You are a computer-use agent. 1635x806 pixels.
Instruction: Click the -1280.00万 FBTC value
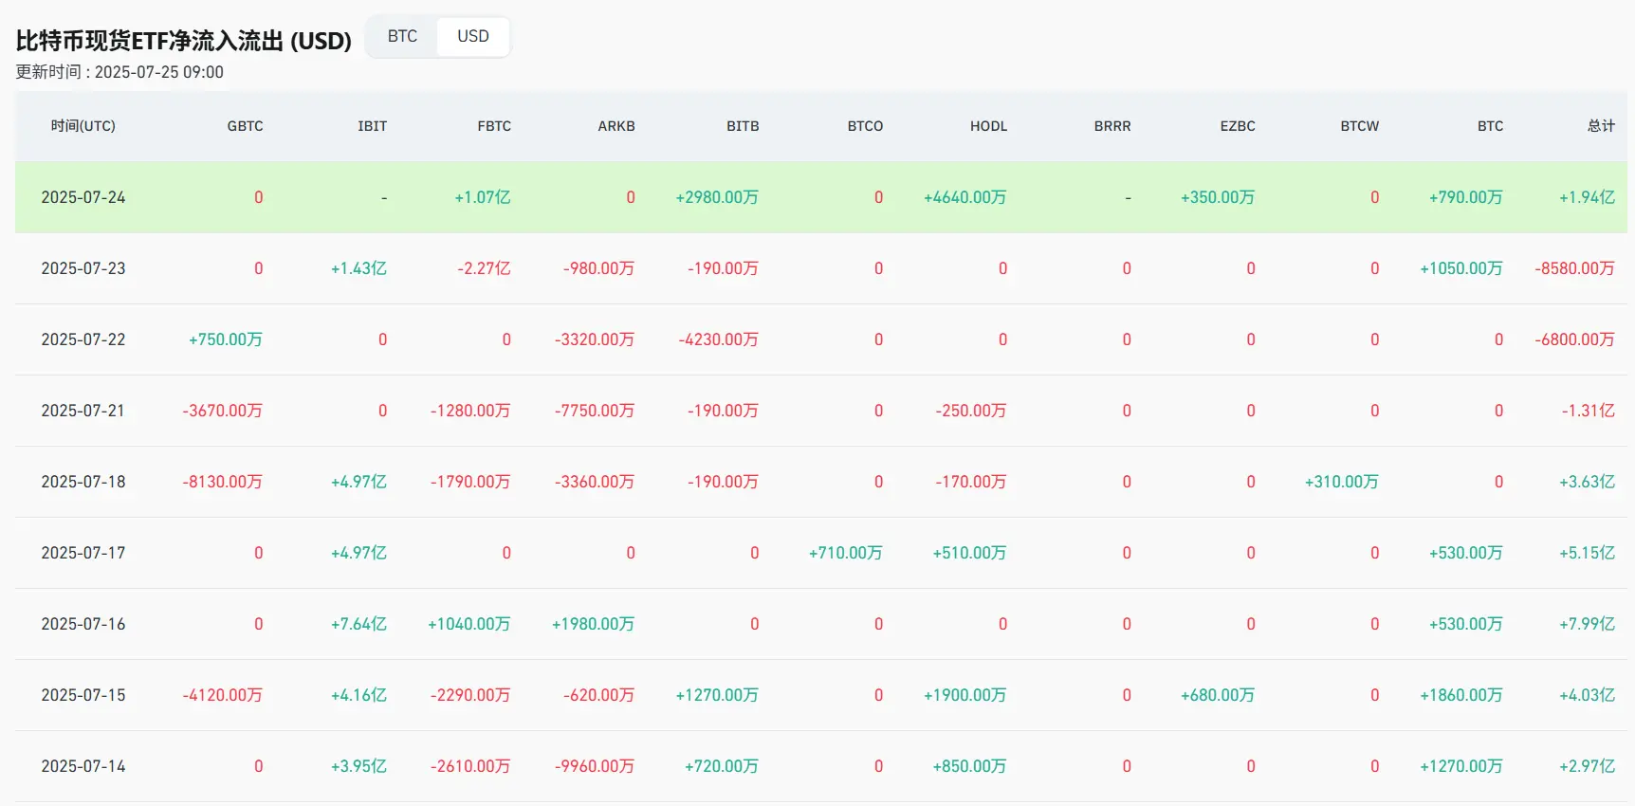pos(470,411)
